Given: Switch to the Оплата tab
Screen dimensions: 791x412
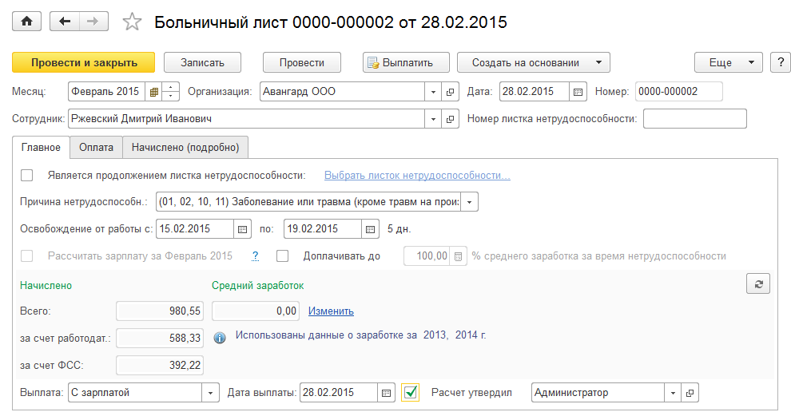Looking at the screenshot, I should (x=96, y=147).
